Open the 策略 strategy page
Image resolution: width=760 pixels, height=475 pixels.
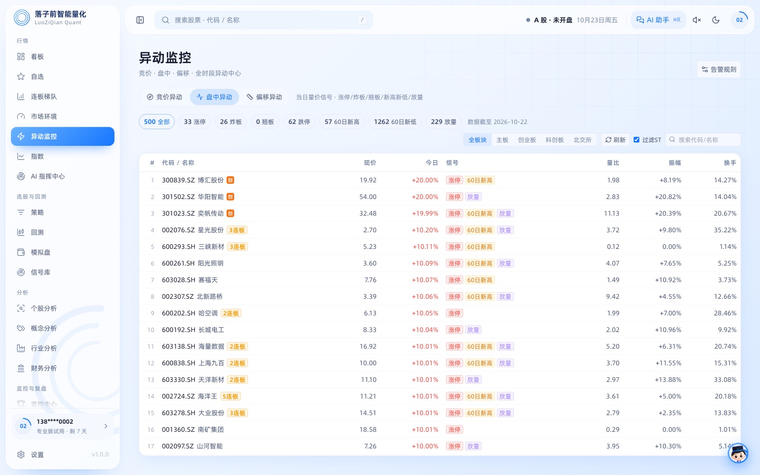click(x=63, y=212)
